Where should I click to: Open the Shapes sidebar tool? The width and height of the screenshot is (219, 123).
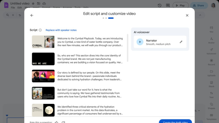(x=211, y=106)
